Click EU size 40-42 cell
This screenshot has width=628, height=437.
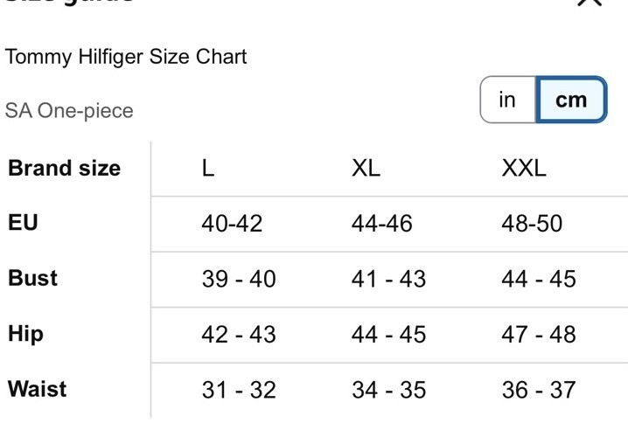click(232, 223)
